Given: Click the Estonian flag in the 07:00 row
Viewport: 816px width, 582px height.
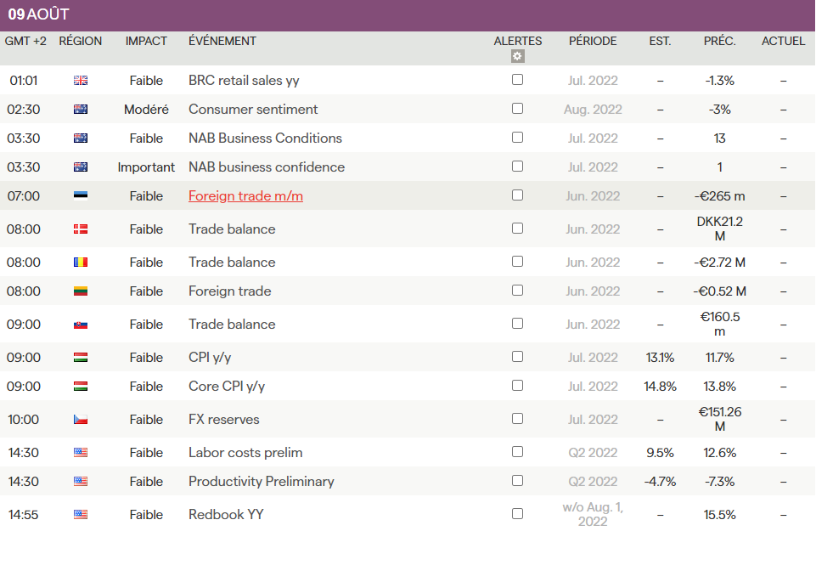Looking at the screenshot, I should 81,196.
